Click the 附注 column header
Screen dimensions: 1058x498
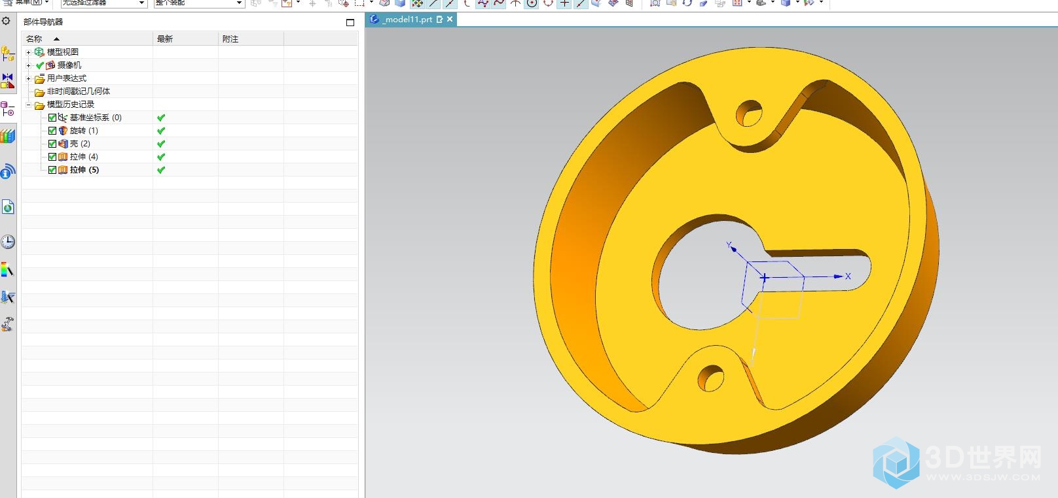coord(251,39)
